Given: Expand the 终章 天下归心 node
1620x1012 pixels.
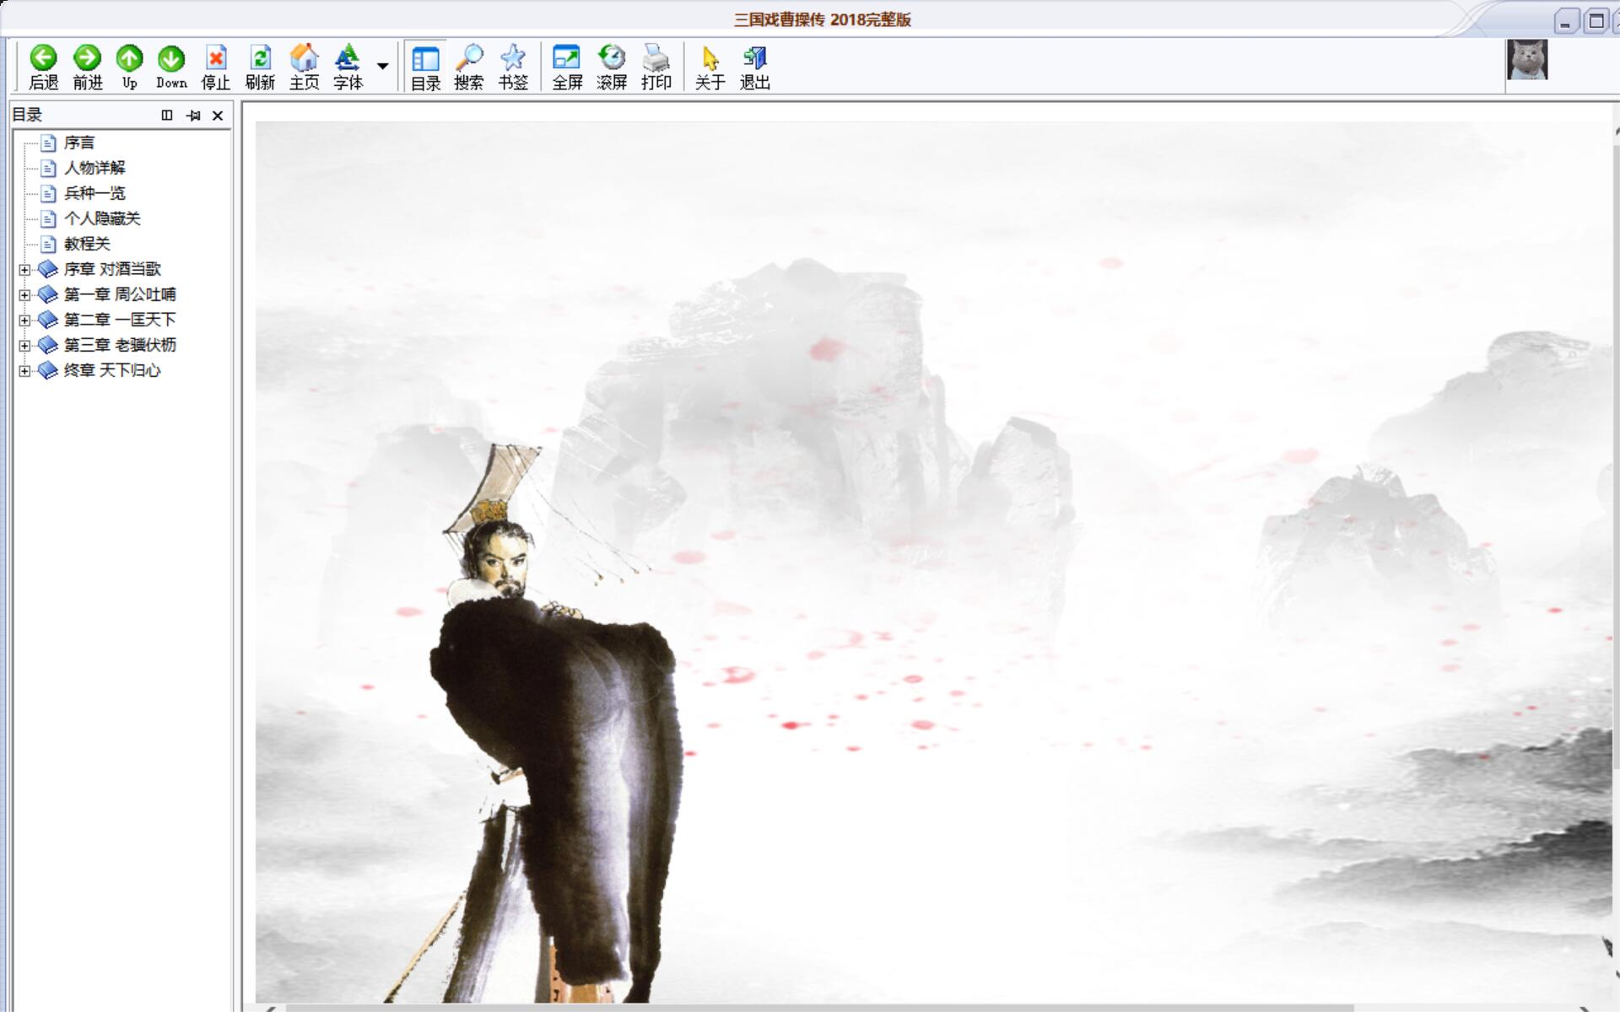Looking at the screenshot, I should (24, 371).
